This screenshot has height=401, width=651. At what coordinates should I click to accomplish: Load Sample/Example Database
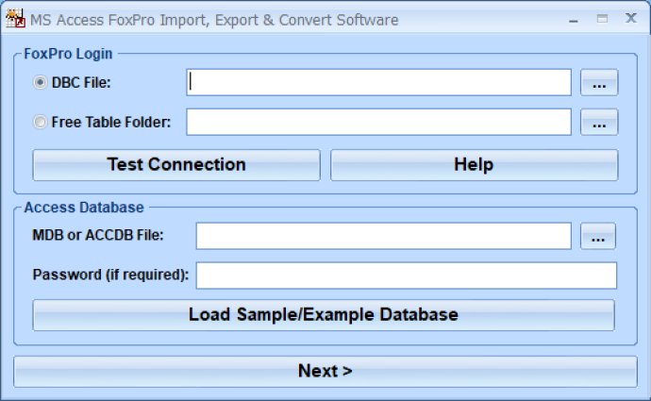(x=324, y=315)
